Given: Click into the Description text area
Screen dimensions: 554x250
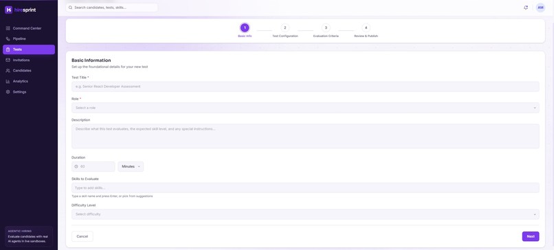Looking at the screenshot, I should point(305,136).
